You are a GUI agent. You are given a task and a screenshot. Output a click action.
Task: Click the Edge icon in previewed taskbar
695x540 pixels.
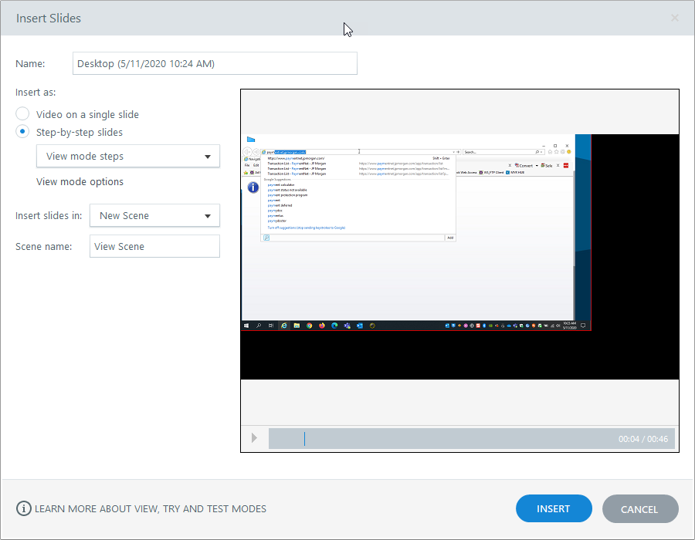(x=334, y=326)
